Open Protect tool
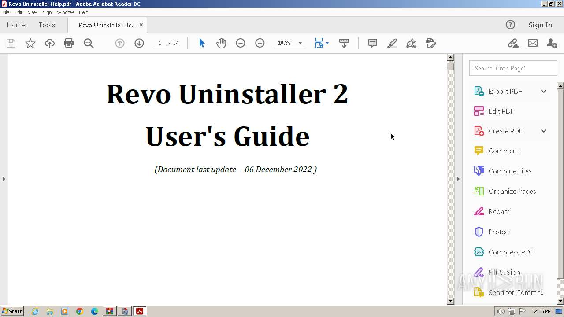The height and width of the screenshot is (317, 564). point(499,232)
